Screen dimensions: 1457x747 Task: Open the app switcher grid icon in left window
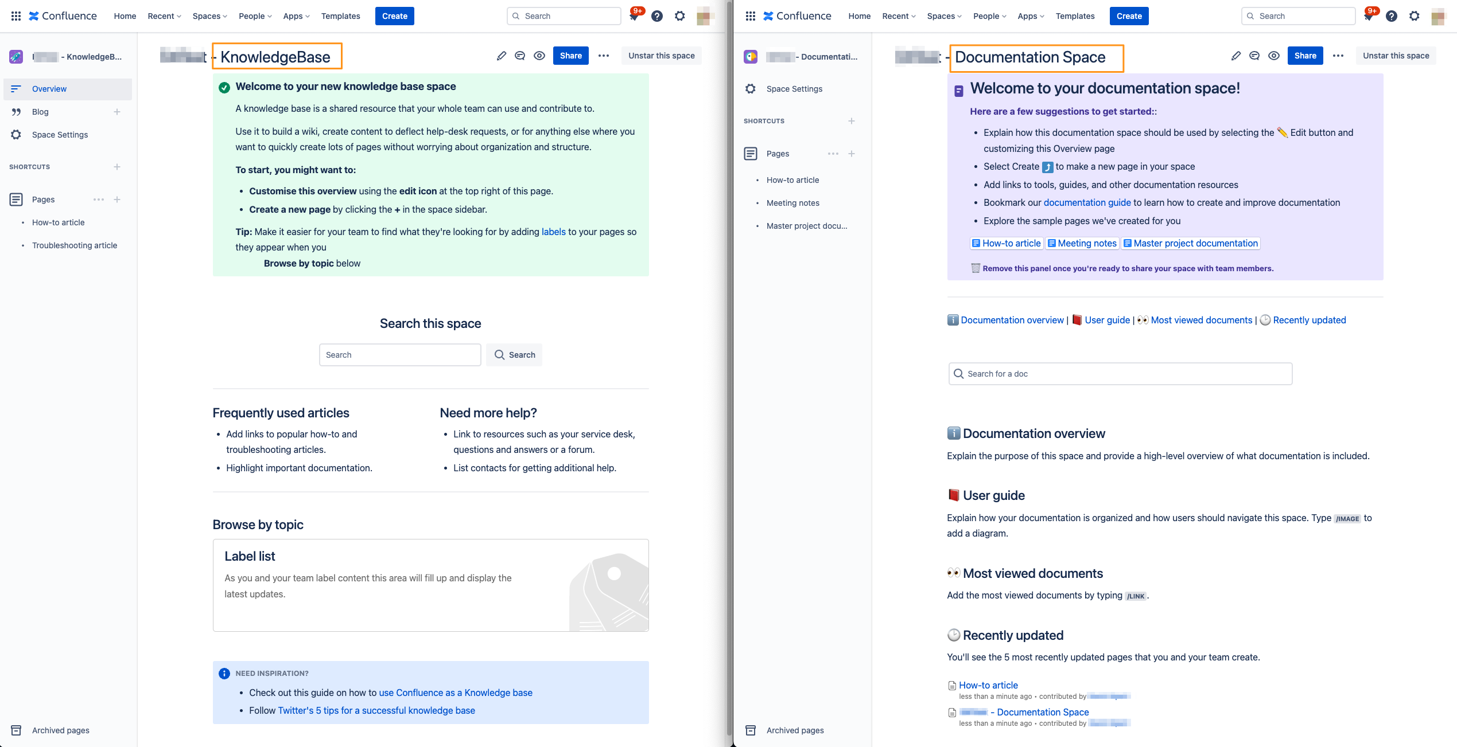point(16,16)
